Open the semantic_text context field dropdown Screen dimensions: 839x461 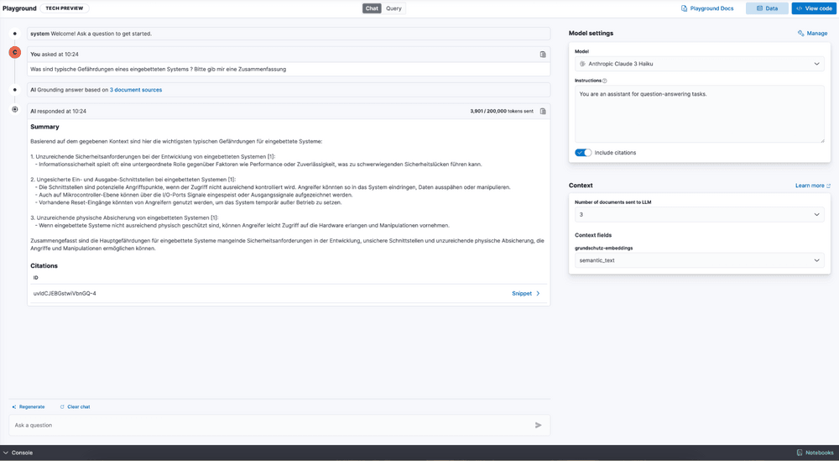699,260
